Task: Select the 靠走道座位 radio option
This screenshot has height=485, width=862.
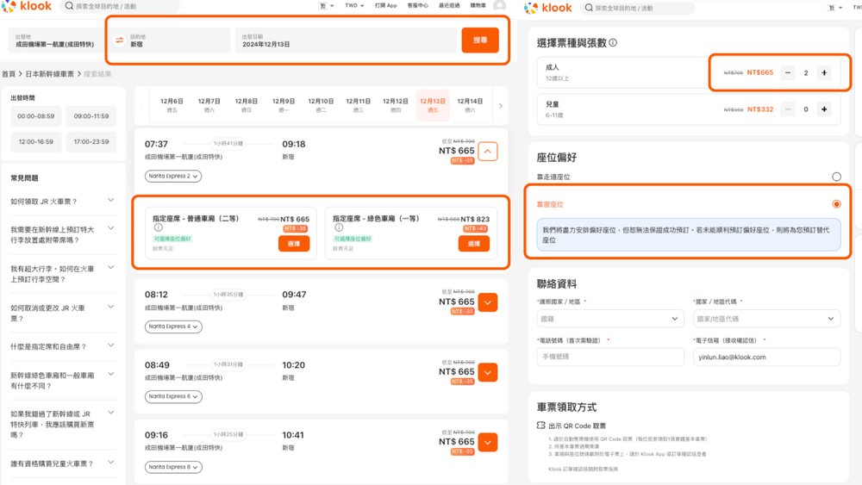Action: pos(836,177)
